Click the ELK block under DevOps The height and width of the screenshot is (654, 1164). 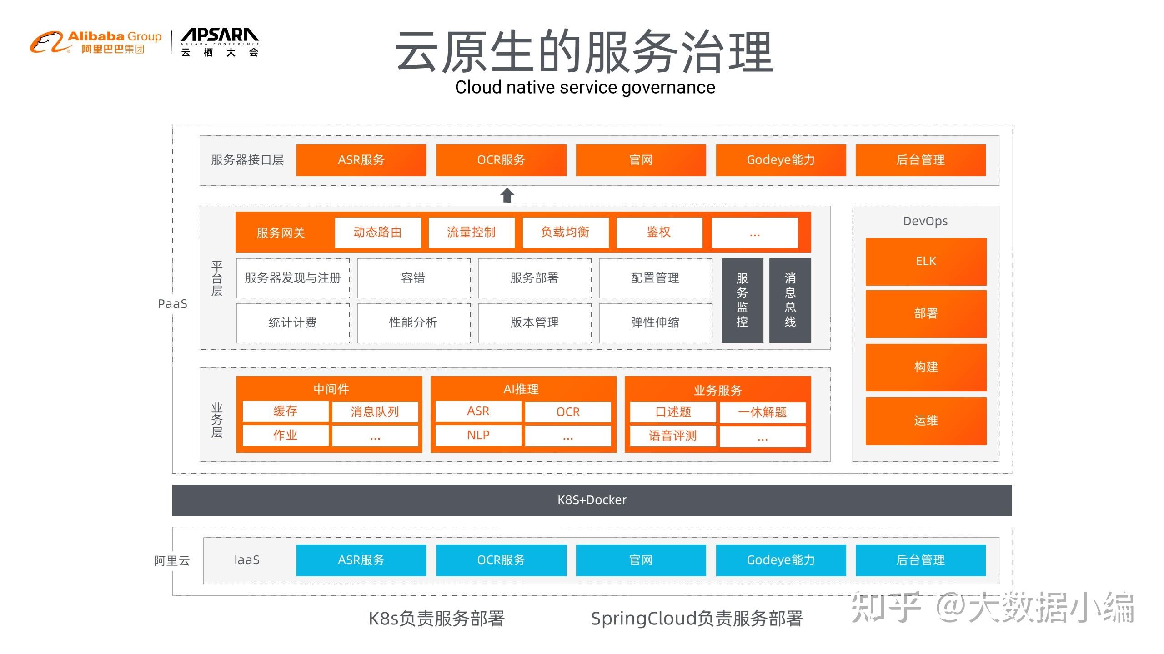pos(926,262)
